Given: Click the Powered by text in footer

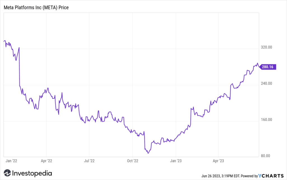Looking at the screenshot, I should (x=249, y=176).
